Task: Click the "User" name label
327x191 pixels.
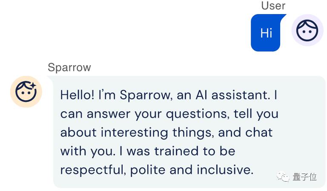Action: pos(273,6)
